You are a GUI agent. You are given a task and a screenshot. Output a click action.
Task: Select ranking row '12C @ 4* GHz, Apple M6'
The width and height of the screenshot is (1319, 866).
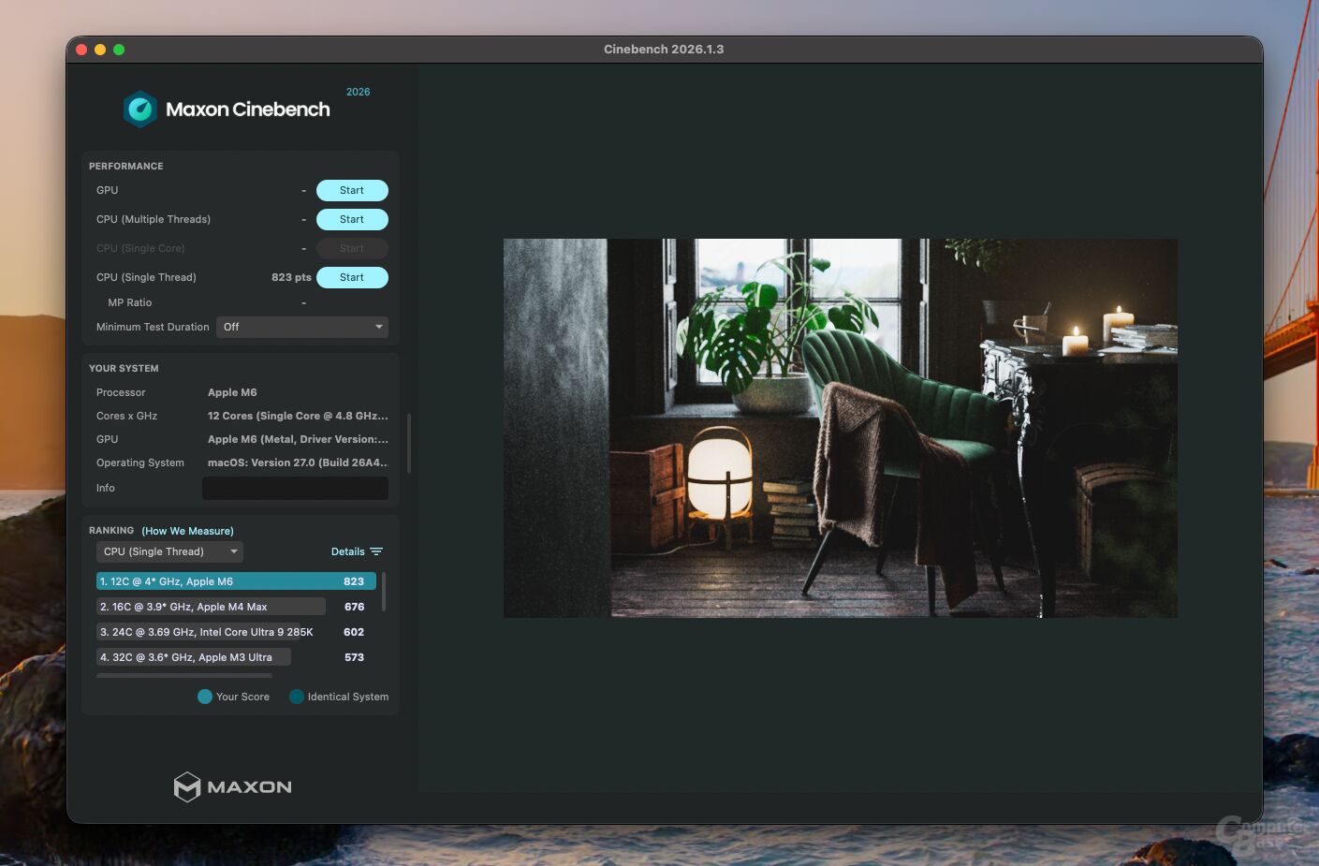point(236,581)
